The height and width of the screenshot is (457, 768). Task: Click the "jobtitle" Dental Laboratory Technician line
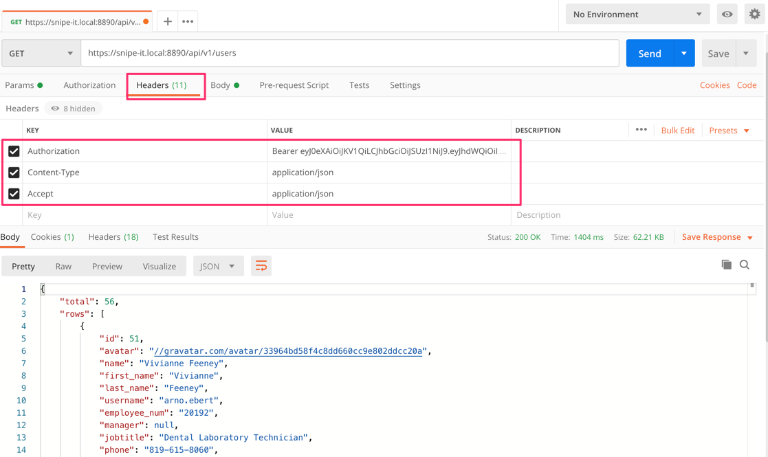(x=206, y=438)
